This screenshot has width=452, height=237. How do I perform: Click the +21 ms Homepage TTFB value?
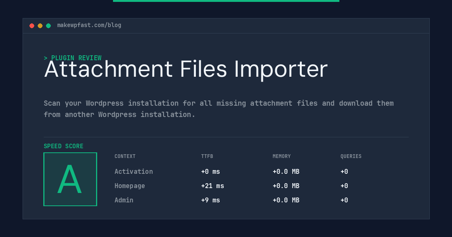click(x=212, y=186)
